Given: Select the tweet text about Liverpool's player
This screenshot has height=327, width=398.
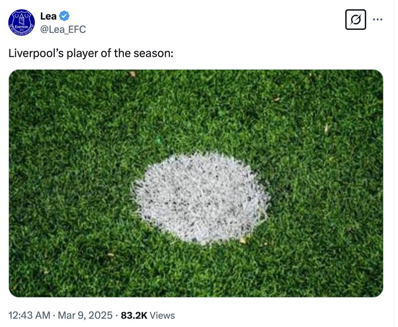Looking at the screenshot, I should point(90,50).
